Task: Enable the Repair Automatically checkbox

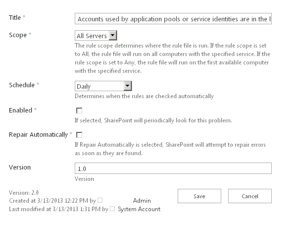Action: [x=79, y=135]
